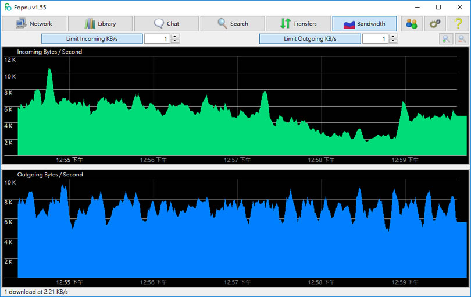Viewport: 471px width, 297px height.
Task: Toggle Limit Outgoing KB/s button
Action: pos(310,39)
